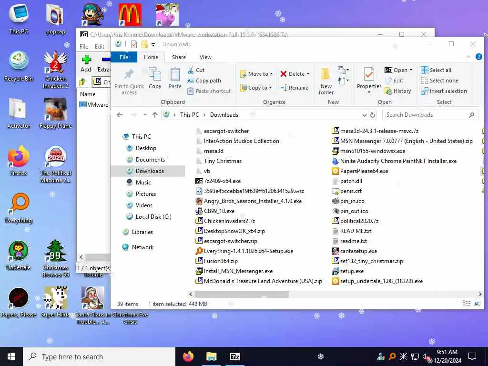Viewport: 488px width, 366px height.
Task: Click the Refresh button beside address bar
Action: (373, 115)
